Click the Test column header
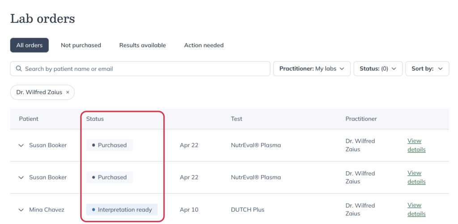The image size is (458, 224). click(237, 119)
